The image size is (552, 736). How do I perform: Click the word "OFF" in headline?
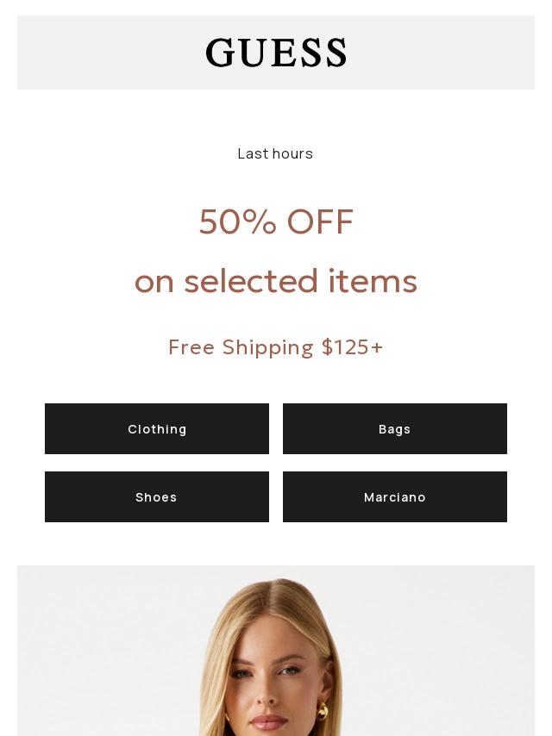tap(320, 221)
